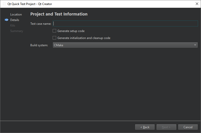
Task: Open the Build system combo box showing CMake
Action: [x=123, y=45]
